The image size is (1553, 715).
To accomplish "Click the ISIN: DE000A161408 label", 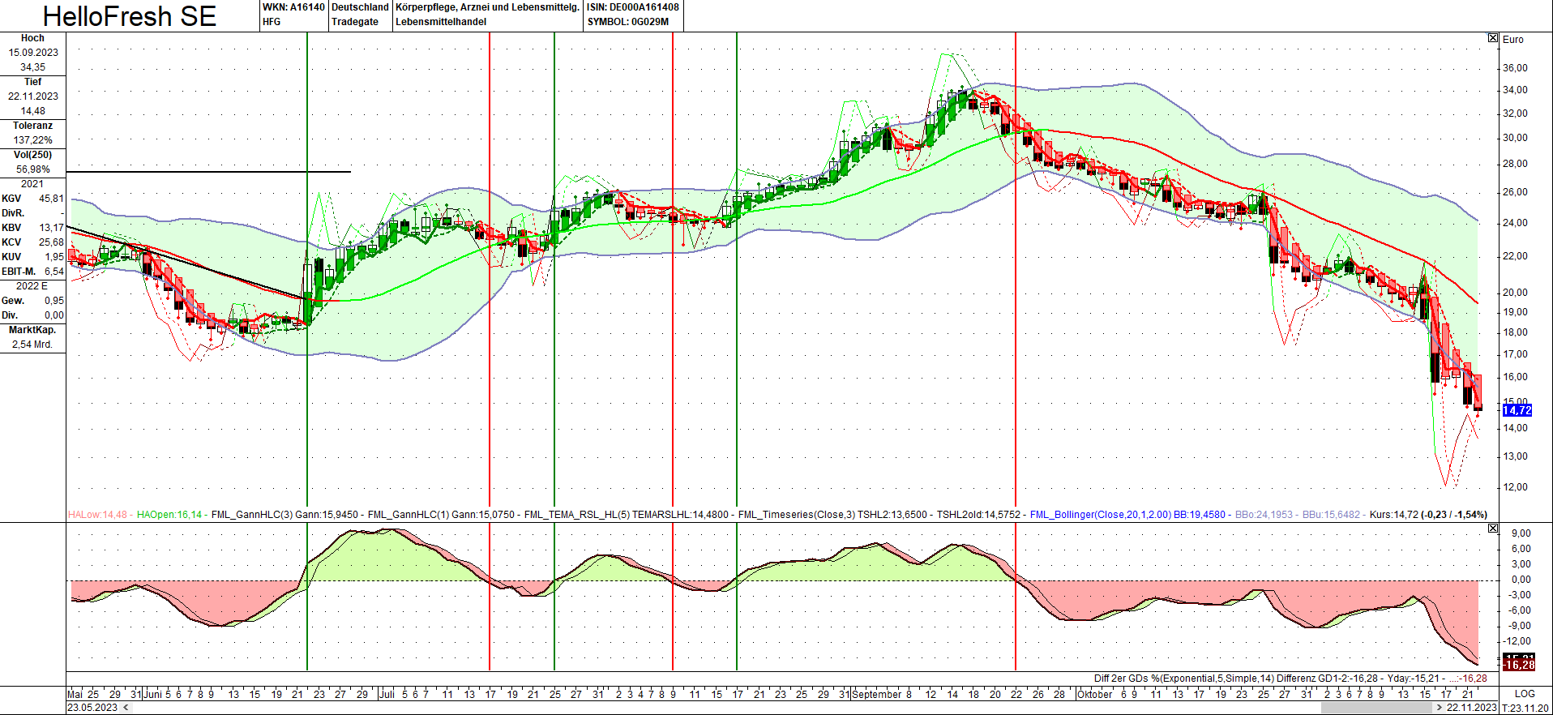I will coord(633,7).
